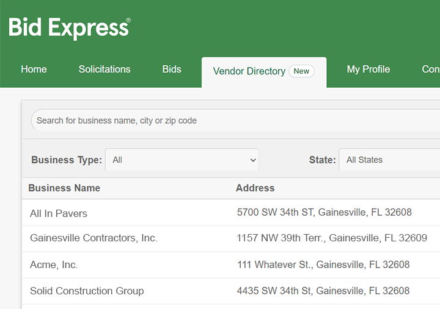
Task: Click the 1157 NW 39th Terr. address
Action: click(x=332, y=238)
